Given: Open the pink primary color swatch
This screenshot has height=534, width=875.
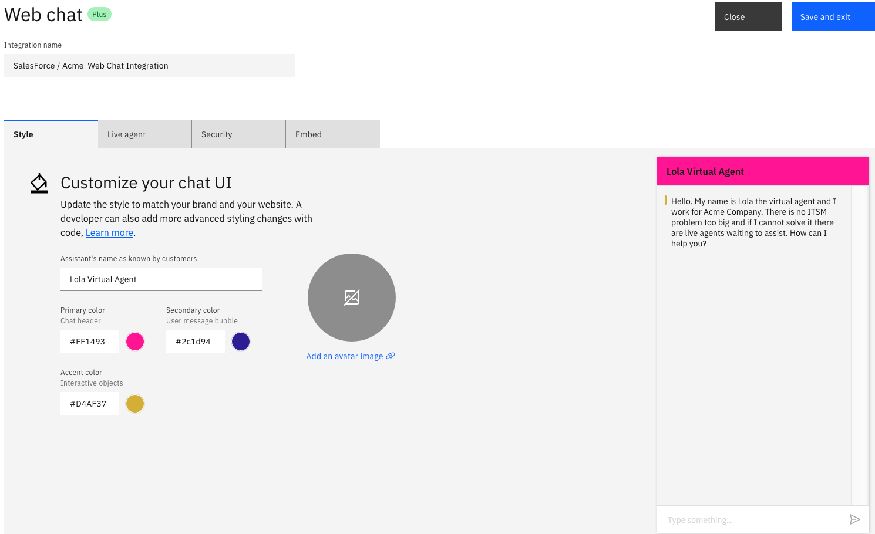Looking at the screenshot, I should coord(135,342).
